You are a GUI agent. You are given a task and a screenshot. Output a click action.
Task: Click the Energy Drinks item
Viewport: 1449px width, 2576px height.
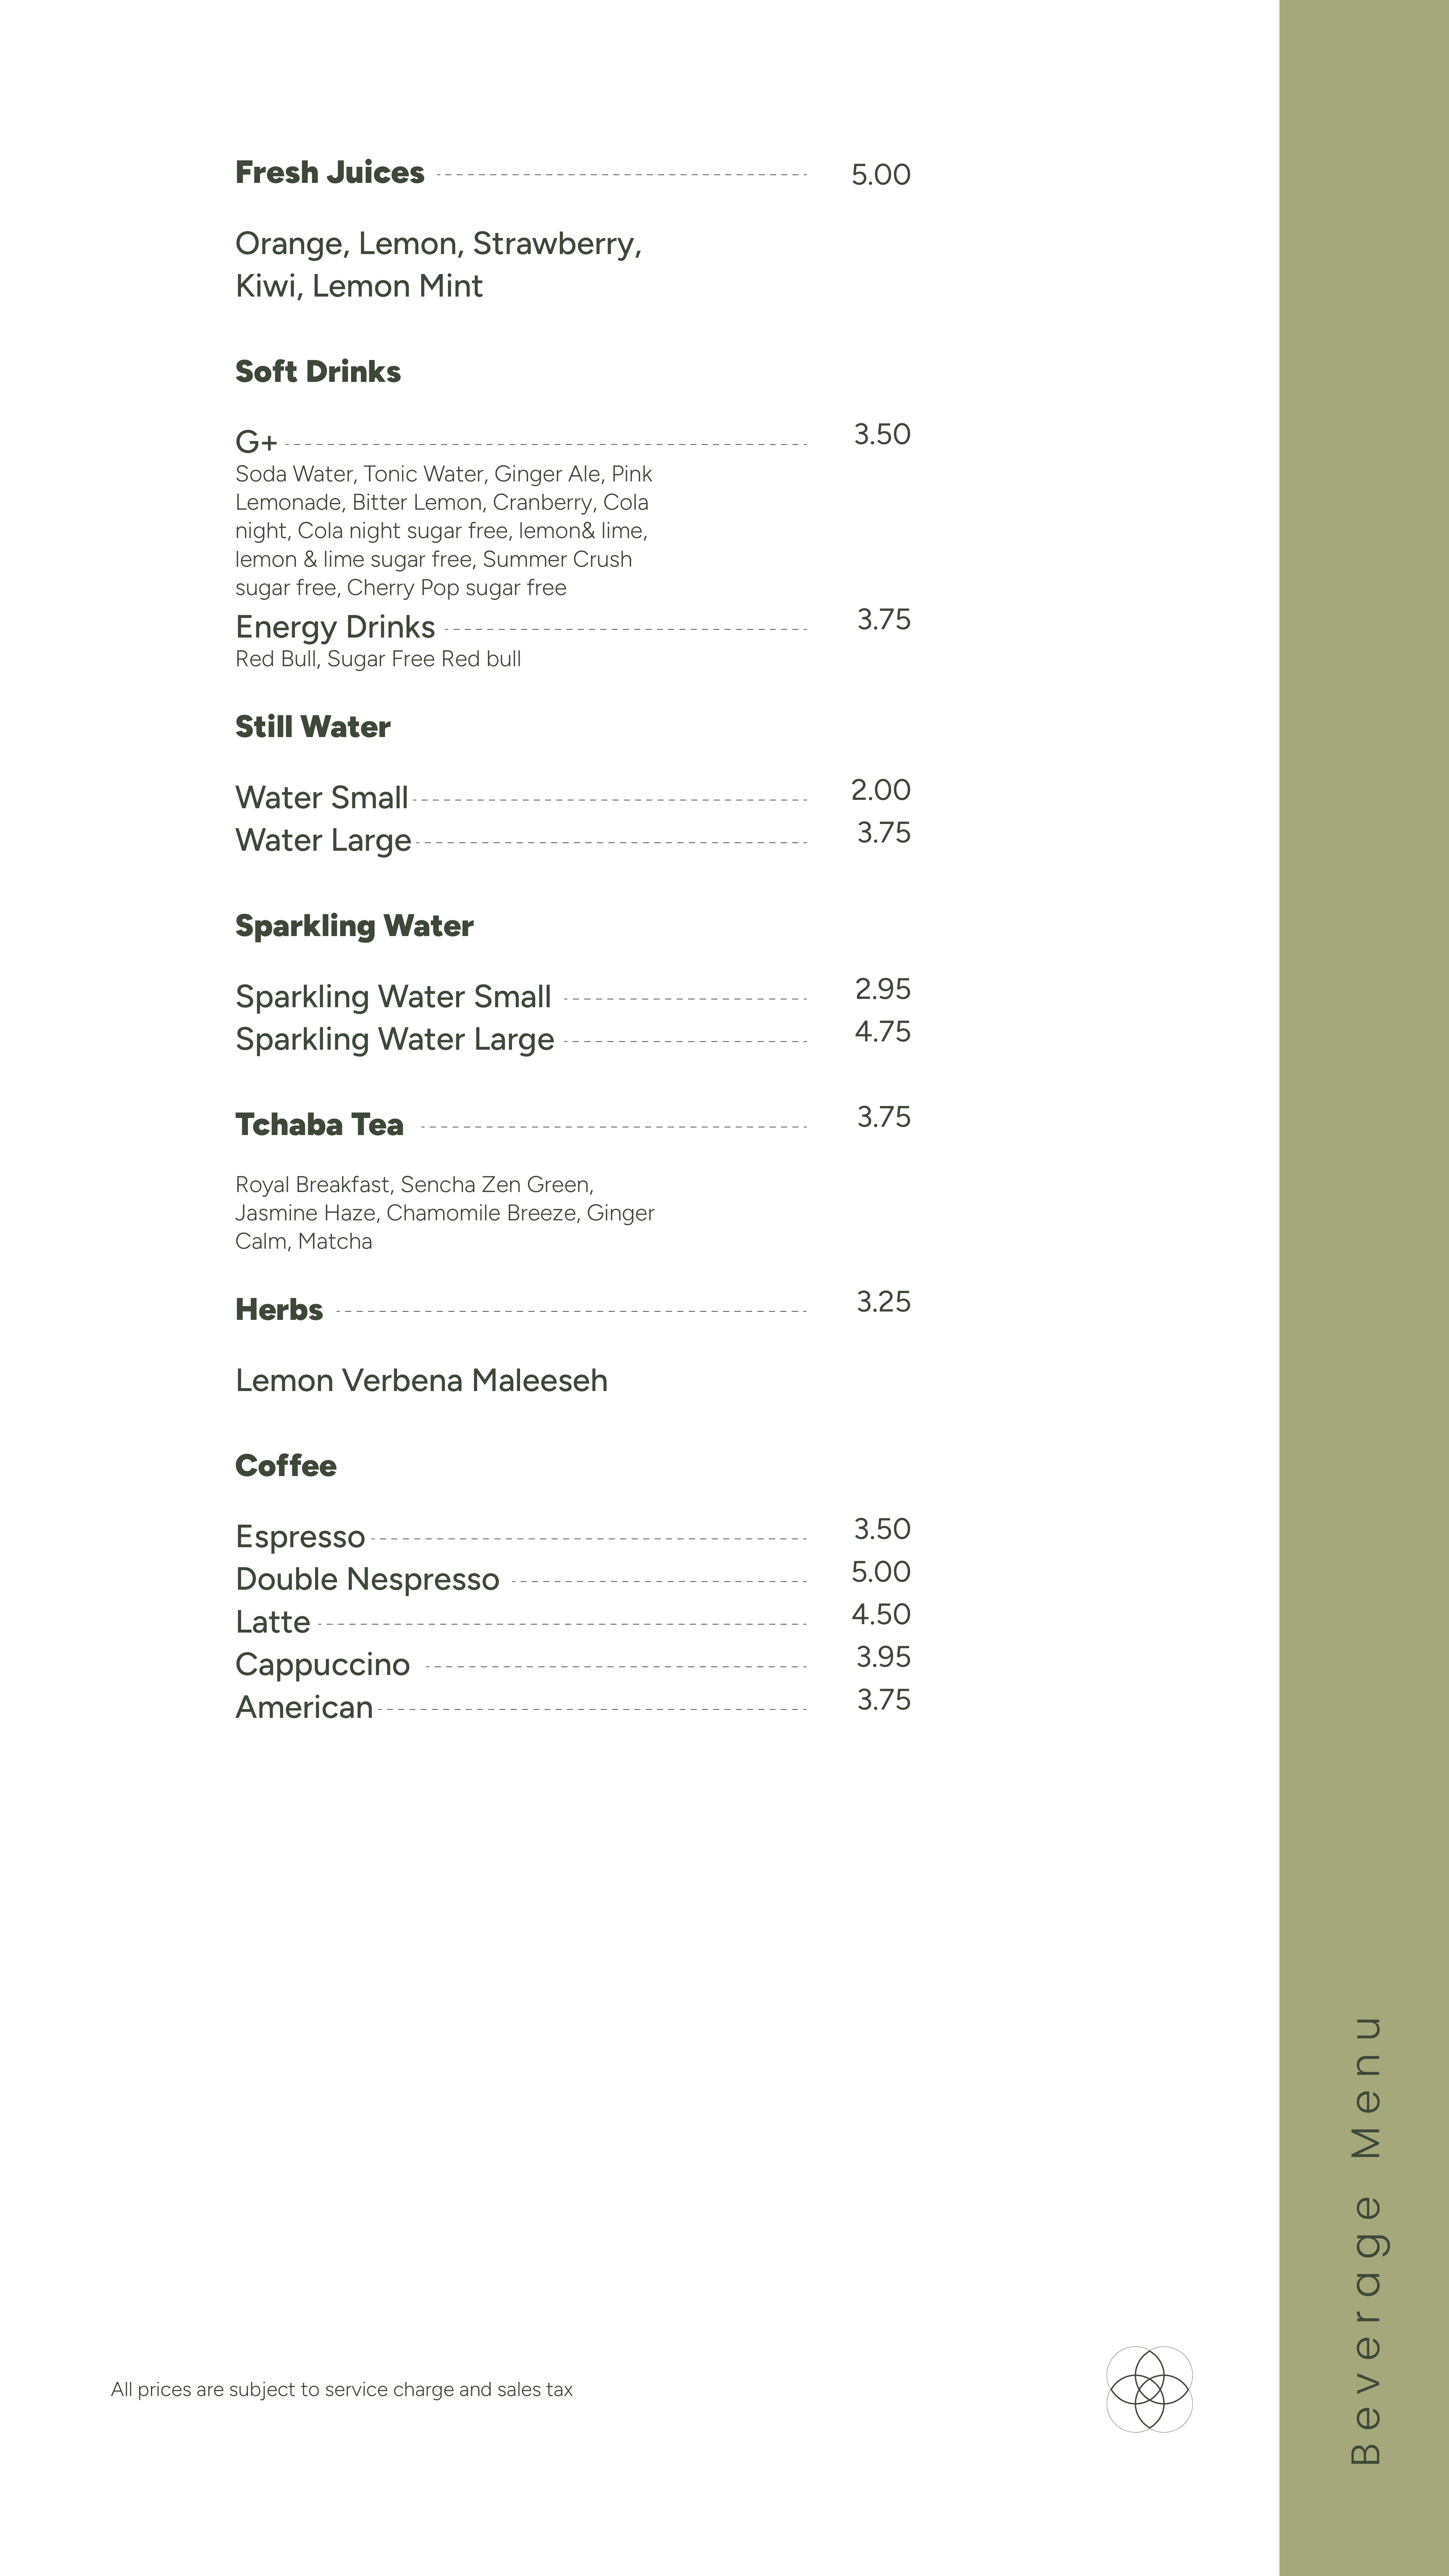click(335, 627)
